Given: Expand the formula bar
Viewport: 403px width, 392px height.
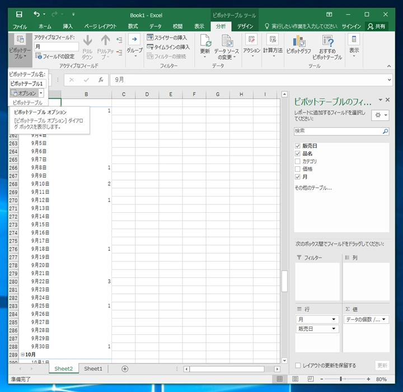Looking at the screenshot, I should point(389,80).
